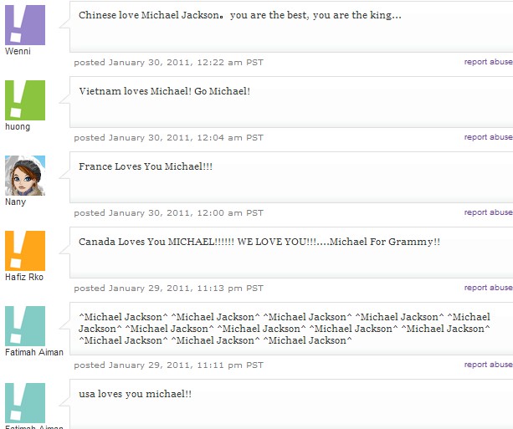
Task: Click huong's green exclamation avatar
Action: pos(25,100)
